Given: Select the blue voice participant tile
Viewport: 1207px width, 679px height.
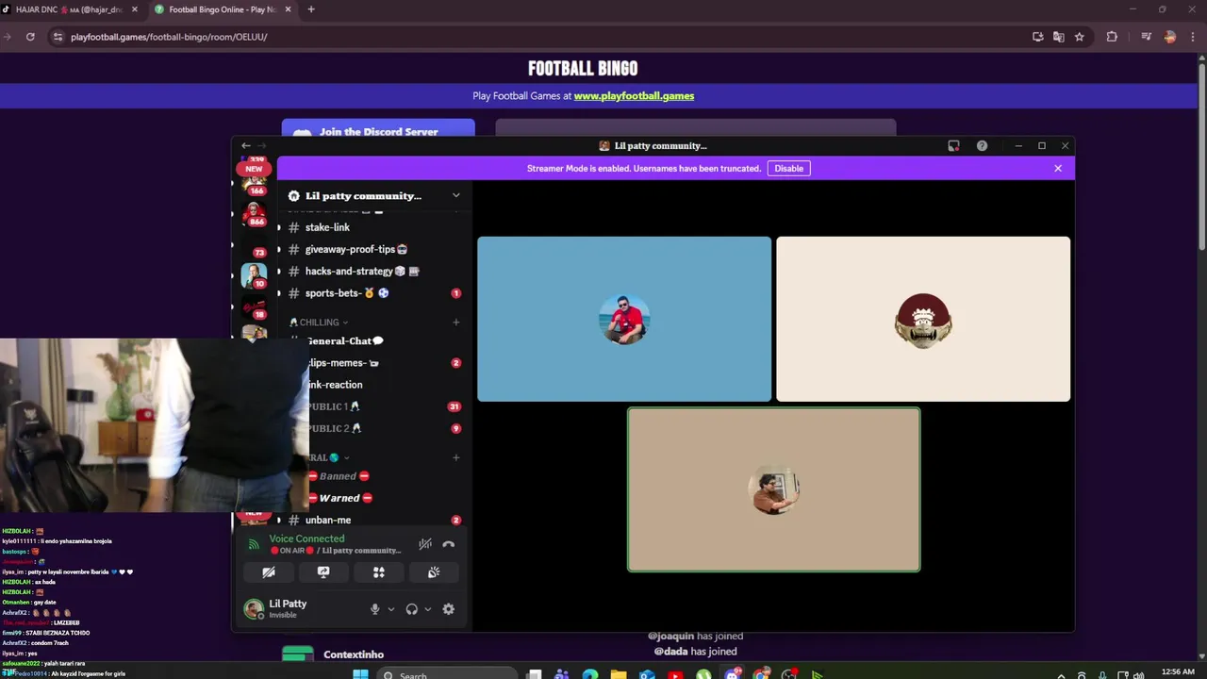Looking at the screenshot, I should click(x=624, y=319).
